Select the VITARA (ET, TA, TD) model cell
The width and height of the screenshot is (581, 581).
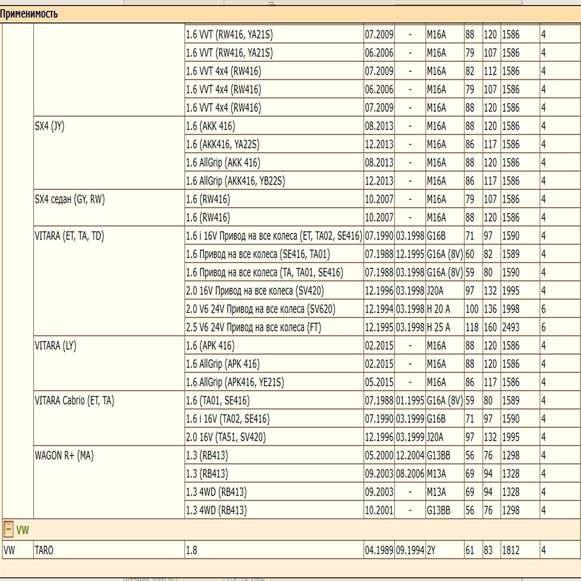(x=69, y=236)
